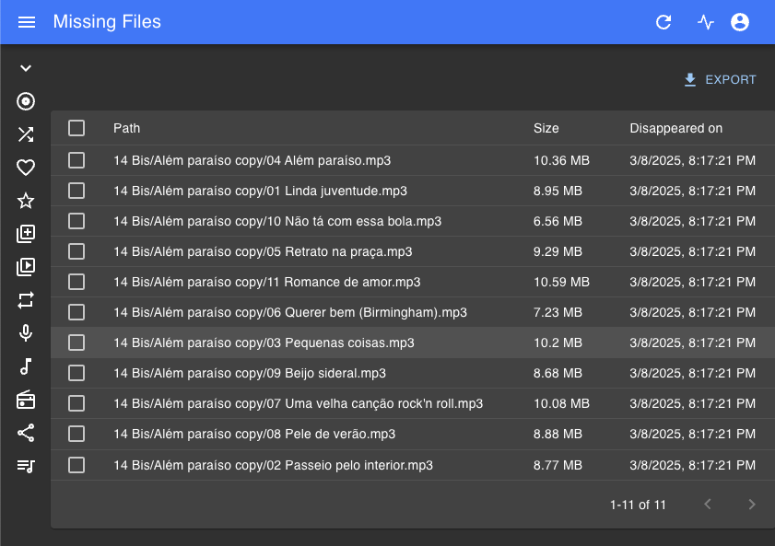This screenshot has height=546, width=775.
Task: Check the box for 04 Além paraíso.mp3
Action: pyautogui.click(x=76, y=160)
